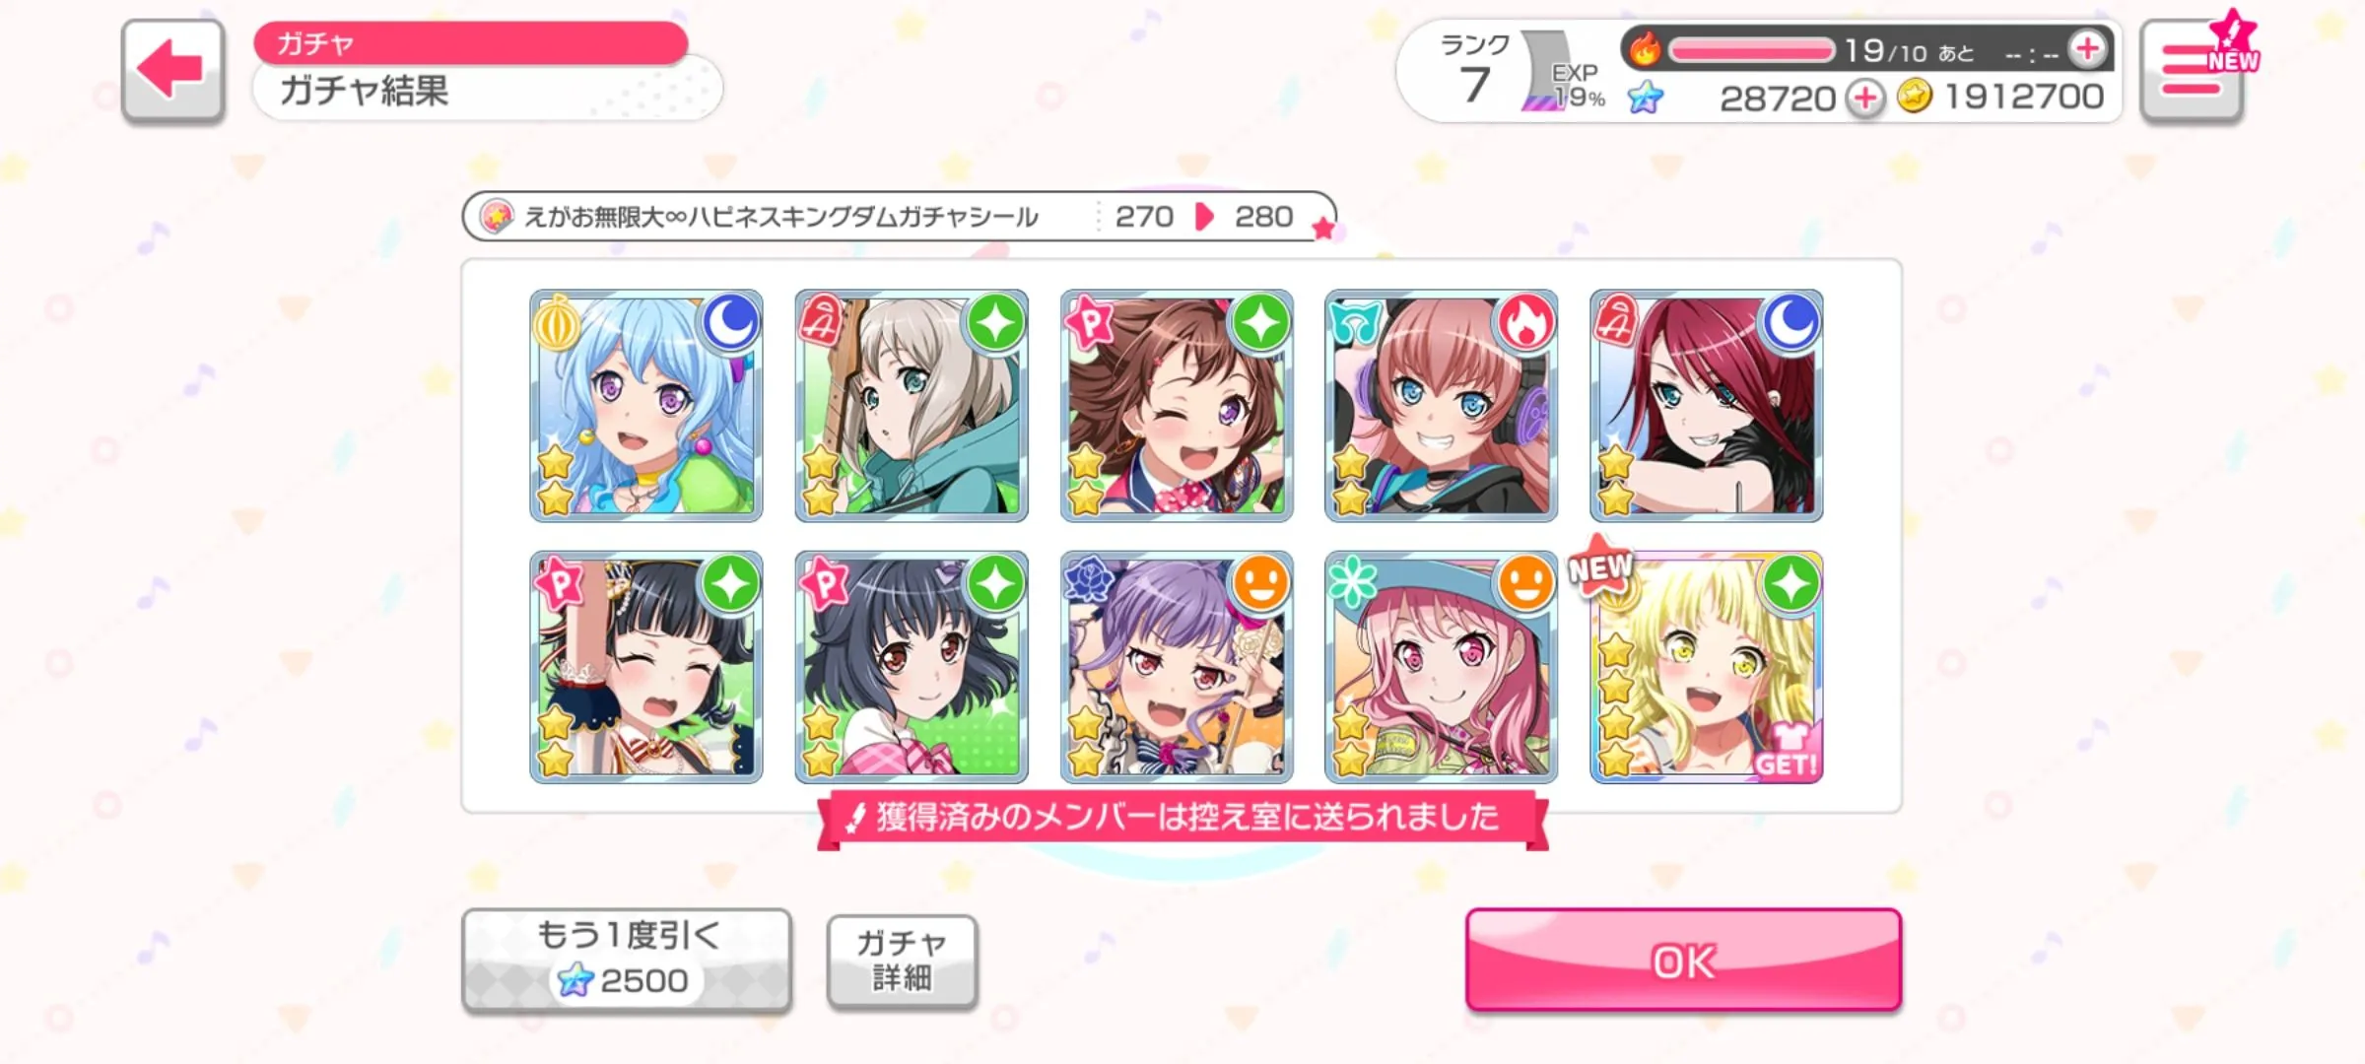Confirm results with the OK button
Screen dimensions: 2365x1064
coord(1683,961)
